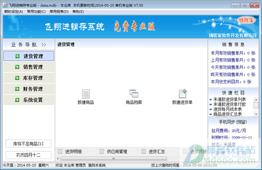Image resolution: width=262 pixels, height=170 pixels.
Task: Click 上月有效销售单共 text line
Action: click(x=233, y=60)
